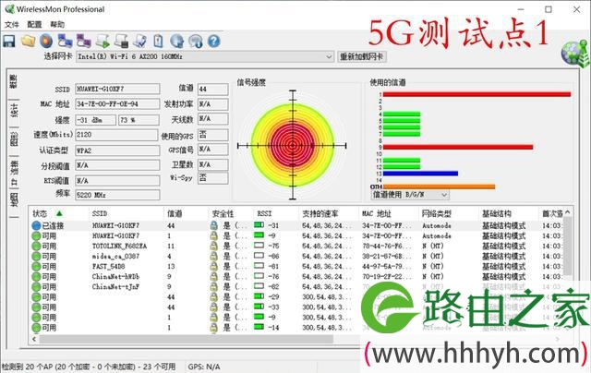The image size is (591, 373).
Task: Click the MAC 地址 field 34-7E-00-FF-0E-94
Action: point(117,104)
